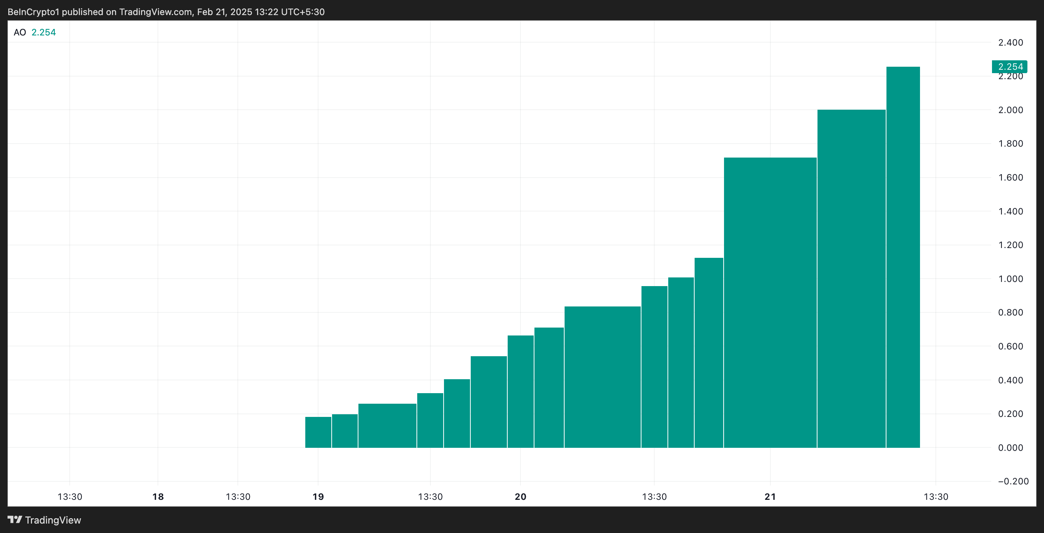Click the 2.254 indicator value in legend
This screenshot has width=1044, height=533.
(44, 32)
